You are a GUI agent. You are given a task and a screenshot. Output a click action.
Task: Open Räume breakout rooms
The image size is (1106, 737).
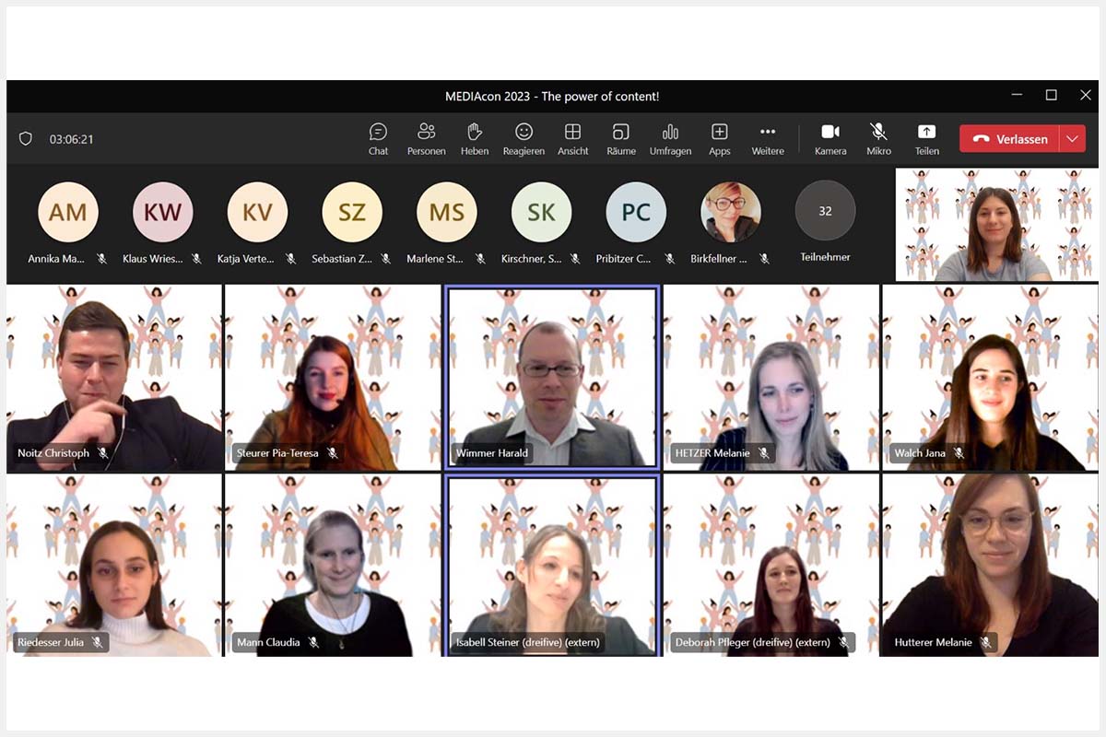point(621,138)
